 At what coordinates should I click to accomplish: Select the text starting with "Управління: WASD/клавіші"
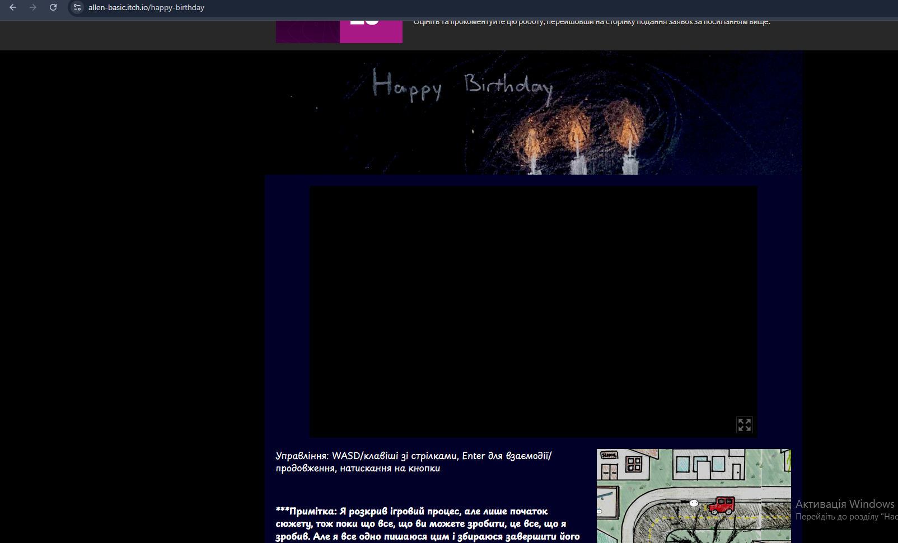[414, 462]
